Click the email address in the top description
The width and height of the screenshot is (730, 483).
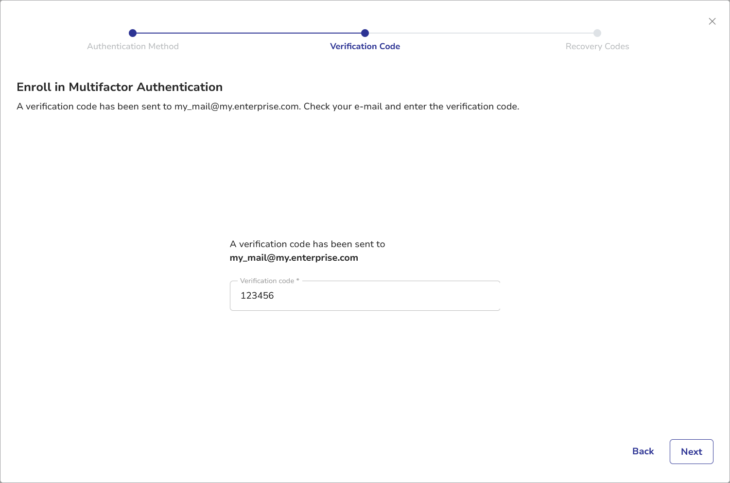237,107
